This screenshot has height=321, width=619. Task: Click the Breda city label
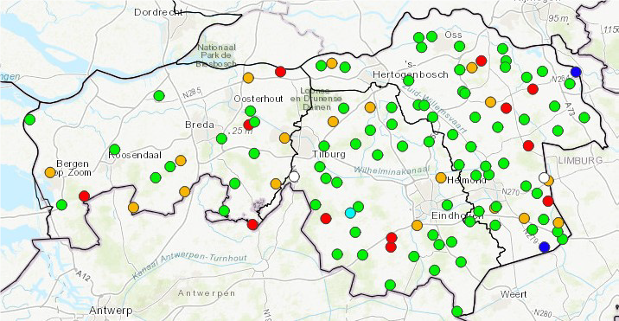200,125
